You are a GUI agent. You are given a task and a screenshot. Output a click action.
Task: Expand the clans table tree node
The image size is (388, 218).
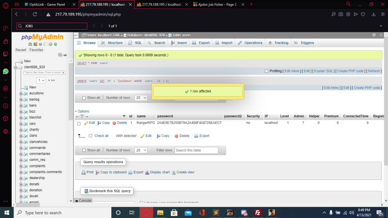pos(21,136)
